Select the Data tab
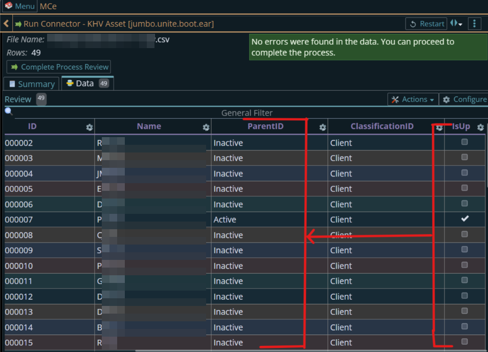Viewport: 488px width, 352px height. [87, 83]
